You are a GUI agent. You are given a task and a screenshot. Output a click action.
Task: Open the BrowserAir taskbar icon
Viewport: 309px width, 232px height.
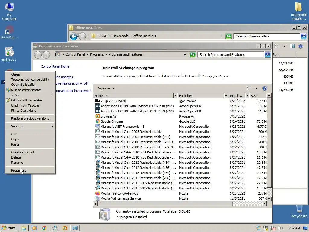(65, 228)
